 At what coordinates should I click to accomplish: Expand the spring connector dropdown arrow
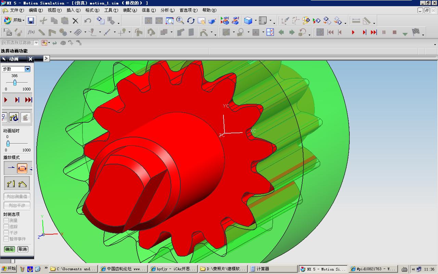coord(85,33)
